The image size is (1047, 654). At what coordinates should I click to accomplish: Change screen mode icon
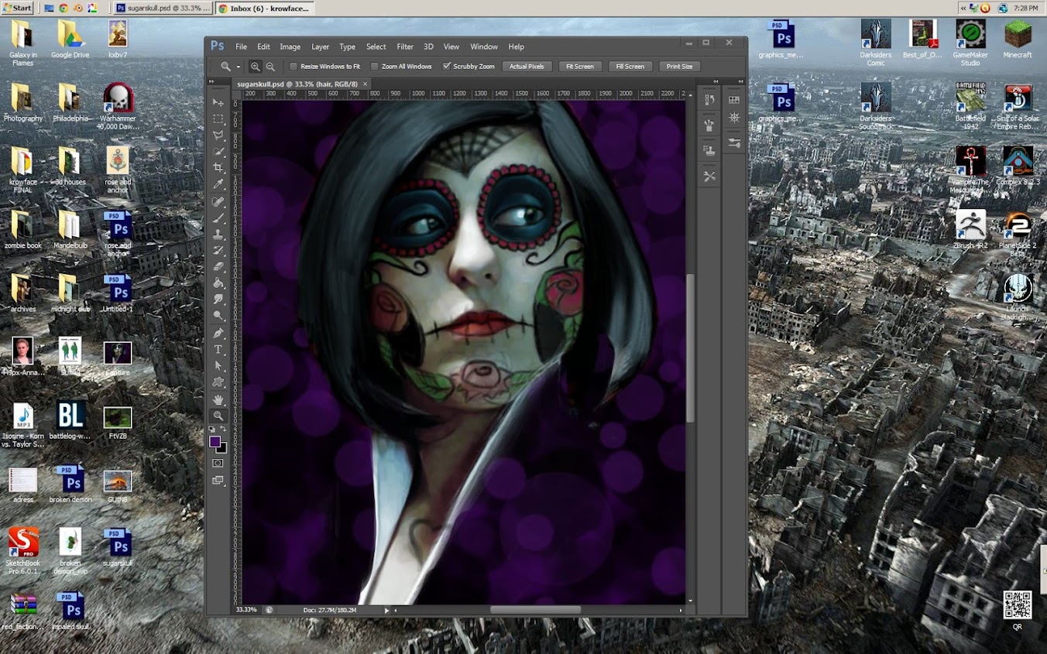tap(218, 480)
